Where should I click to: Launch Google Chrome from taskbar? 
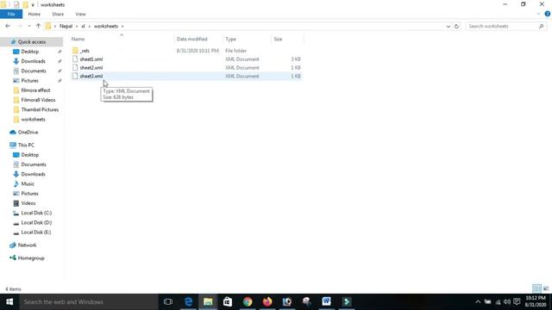coord(248,301)
